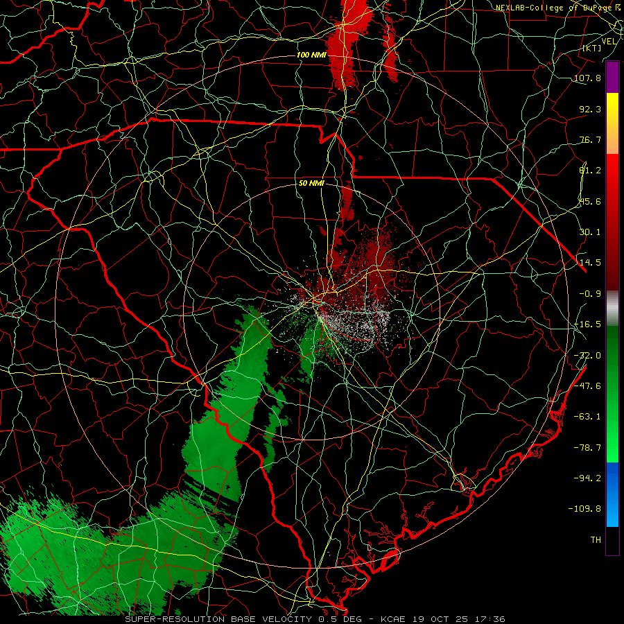Click the -63.1 value on the velocity scale
Viewport: 624px width, 624px height.
tap(587, 417)
